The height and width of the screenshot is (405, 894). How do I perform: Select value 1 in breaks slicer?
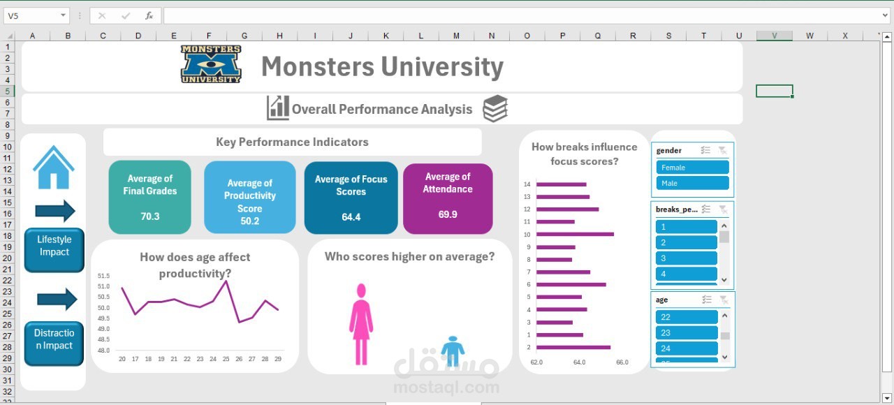tap(687, 227)
